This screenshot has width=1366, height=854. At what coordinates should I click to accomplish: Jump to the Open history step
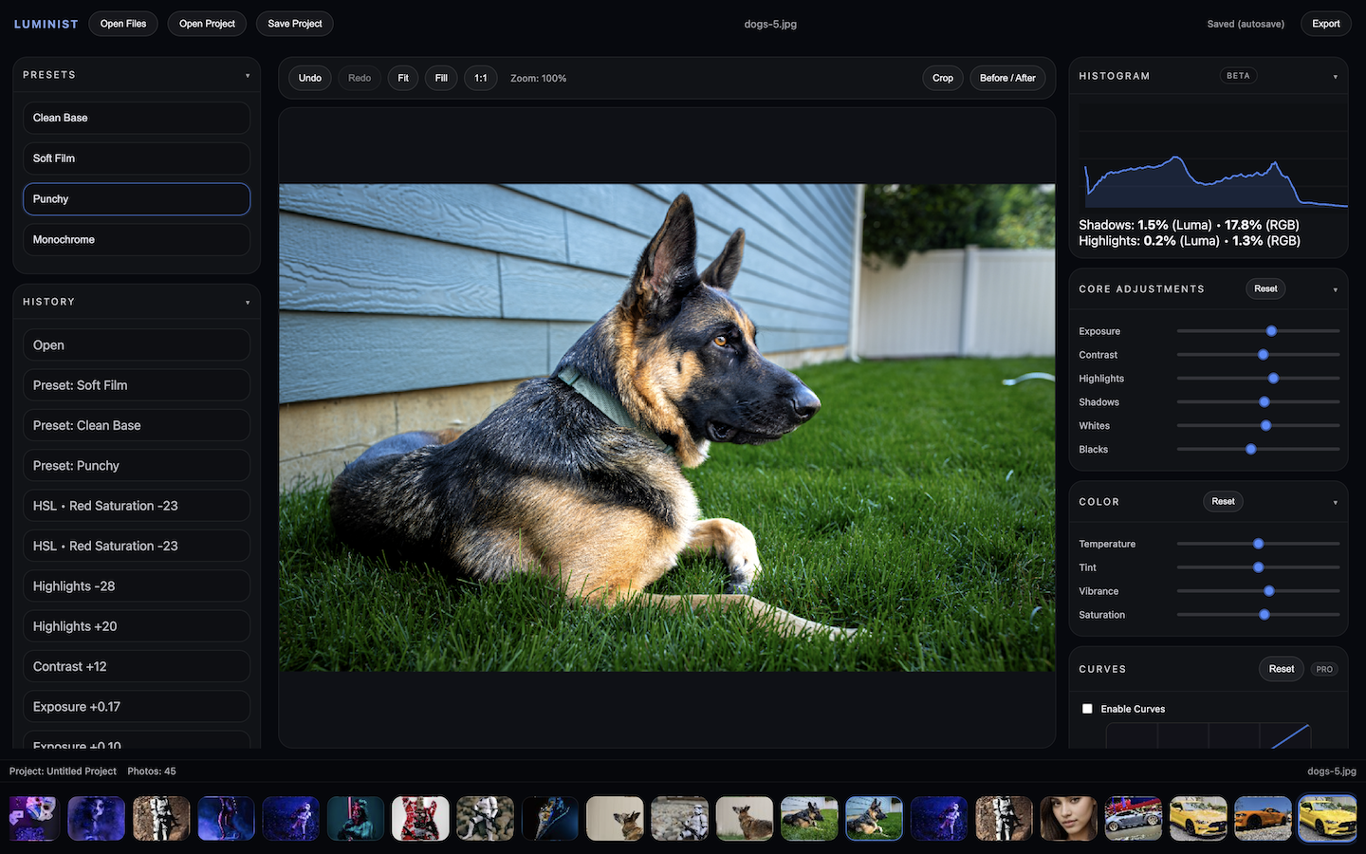tap(137, 345)
